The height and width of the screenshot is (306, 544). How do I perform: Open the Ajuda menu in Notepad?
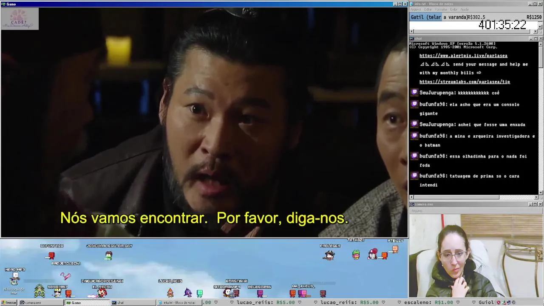[465, 9]
